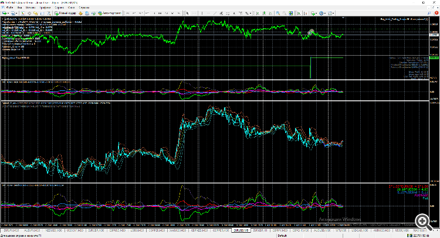Select the active EURUSD,M5 chart tab
Screen dimensions: 440x238
pos(241,230)
